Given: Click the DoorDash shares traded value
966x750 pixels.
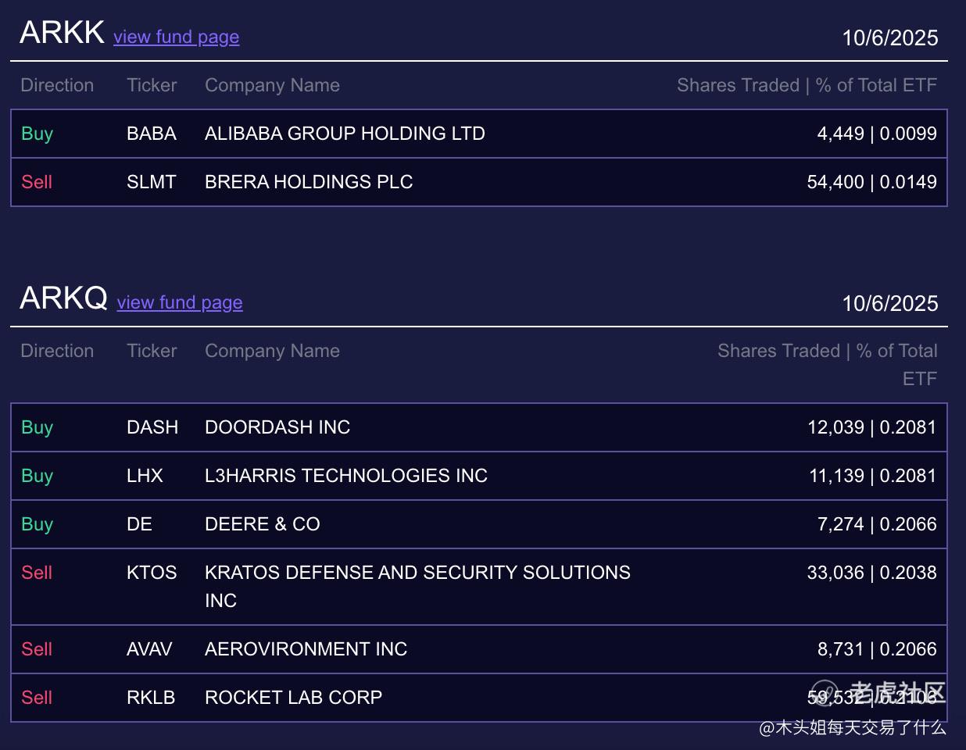Looking at the screenshot, I should pyautogui.click(x=871, y=427).
